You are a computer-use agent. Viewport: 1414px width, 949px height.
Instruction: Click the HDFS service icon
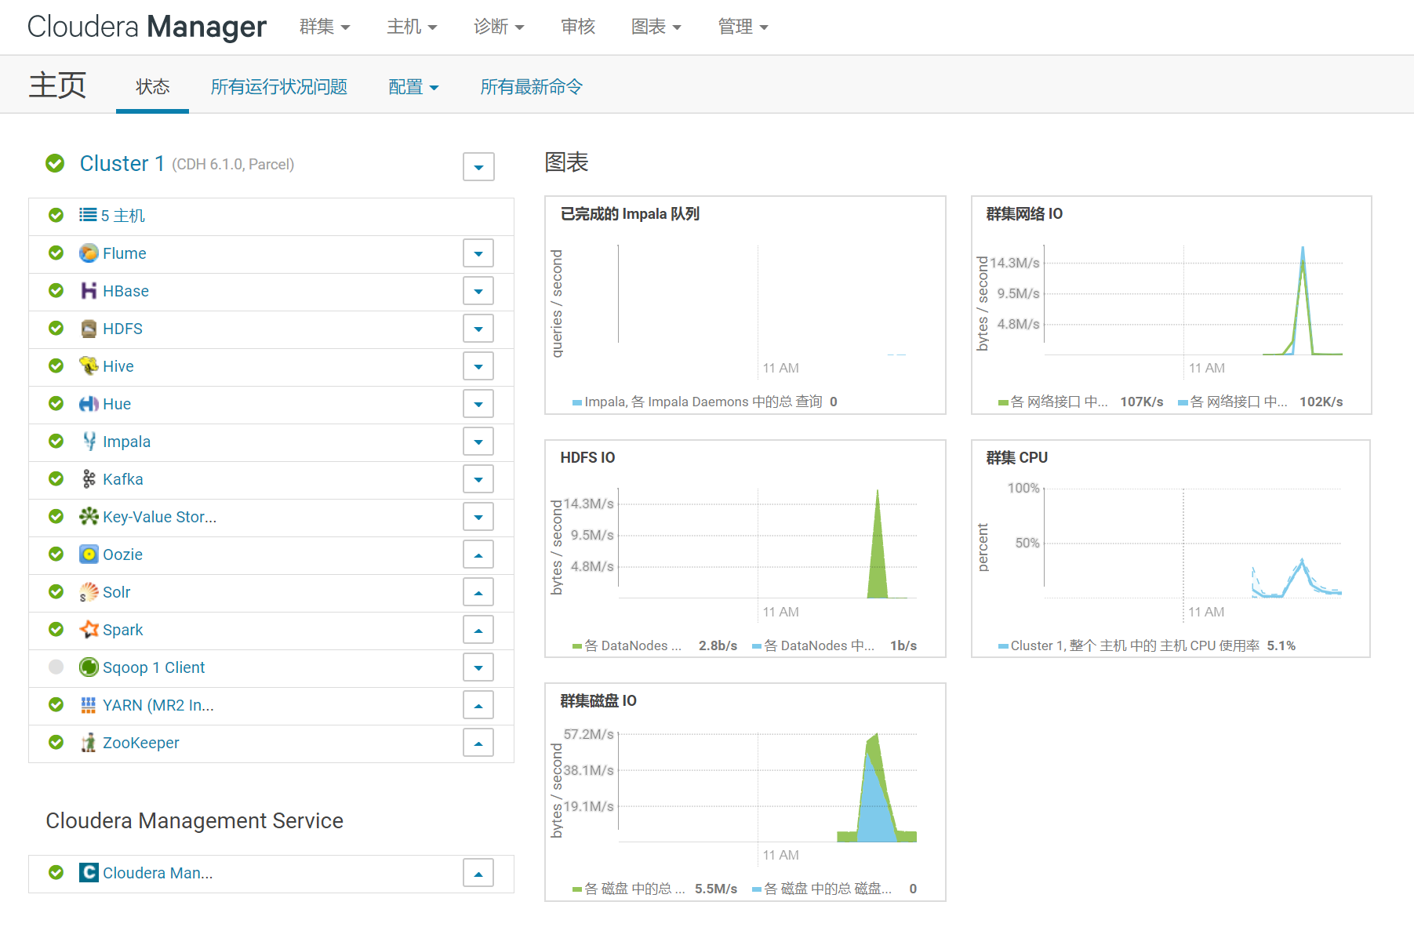(x=89, y=329)
